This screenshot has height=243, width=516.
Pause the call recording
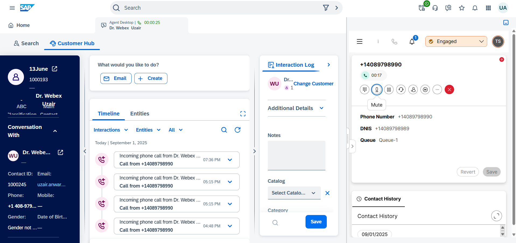click(425, 90)
